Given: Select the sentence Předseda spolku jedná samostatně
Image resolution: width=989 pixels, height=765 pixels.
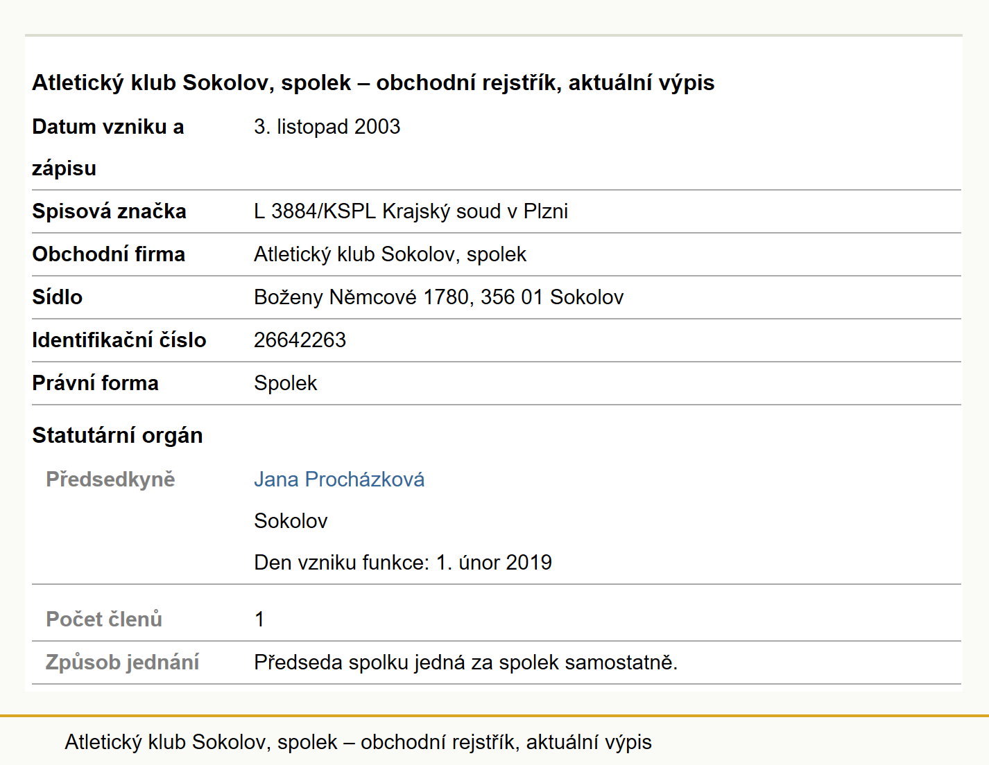Looking at the screenshot, I should 465,662.
